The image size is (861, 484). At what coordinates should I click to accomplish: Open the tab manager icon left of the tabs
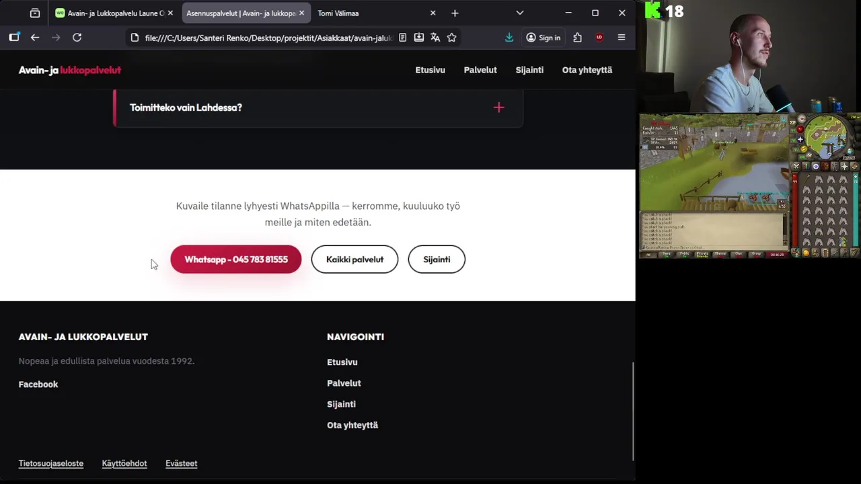pyautogui.click(x=35, y=13)
